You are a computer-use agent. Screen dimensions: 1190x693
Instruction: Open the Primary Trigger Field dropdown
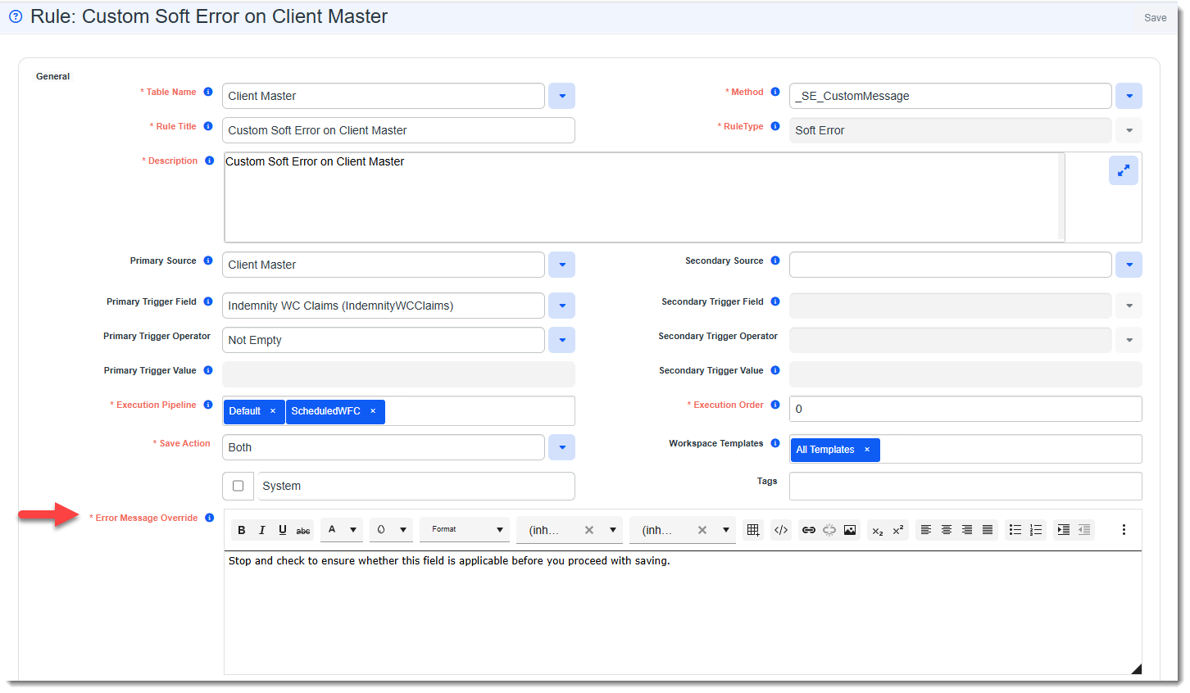561,306
